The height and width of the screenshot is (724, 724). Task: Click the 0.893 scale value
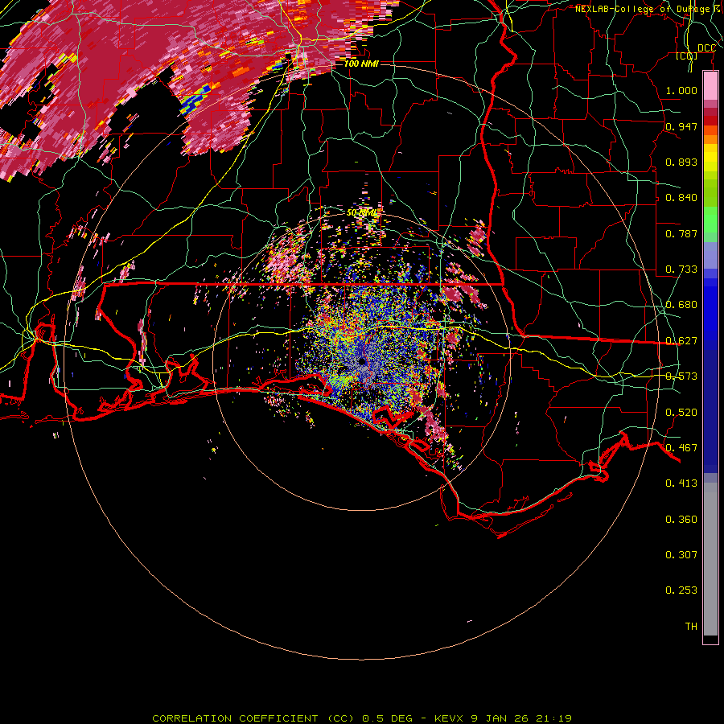[681, 162]
